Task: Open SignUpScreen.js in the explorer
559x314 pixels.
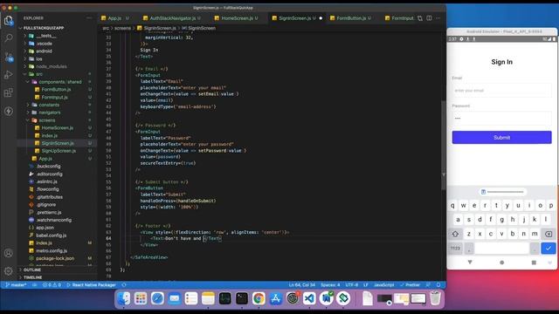Action: 59,151
